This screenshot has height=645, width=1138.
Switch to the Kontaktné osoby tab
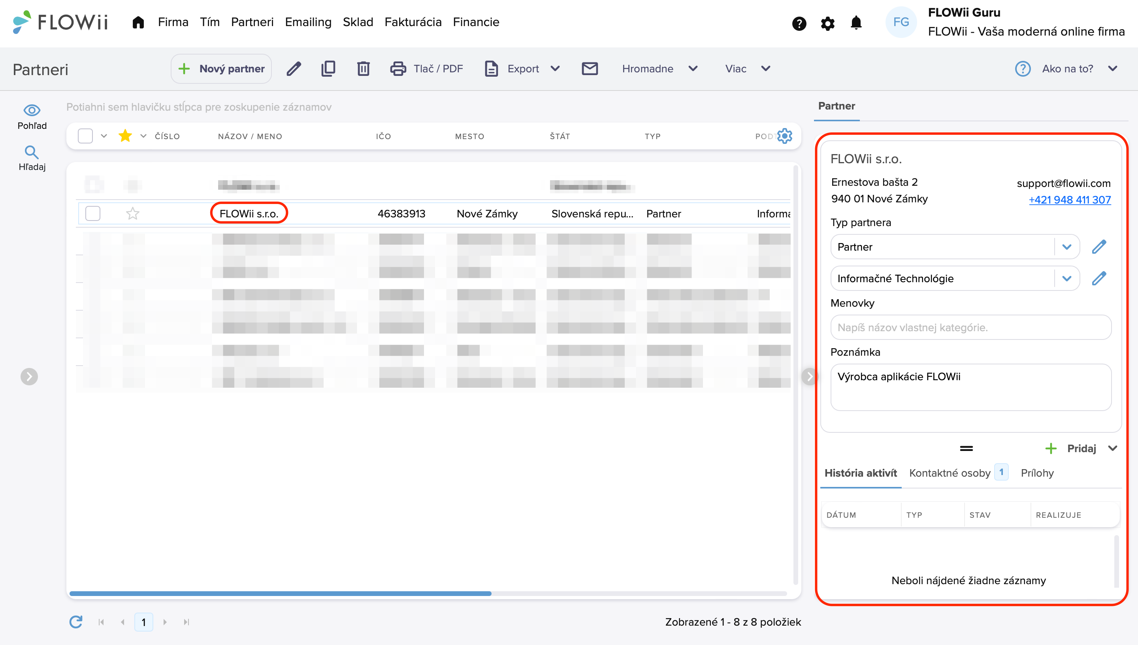coord(958,473)
